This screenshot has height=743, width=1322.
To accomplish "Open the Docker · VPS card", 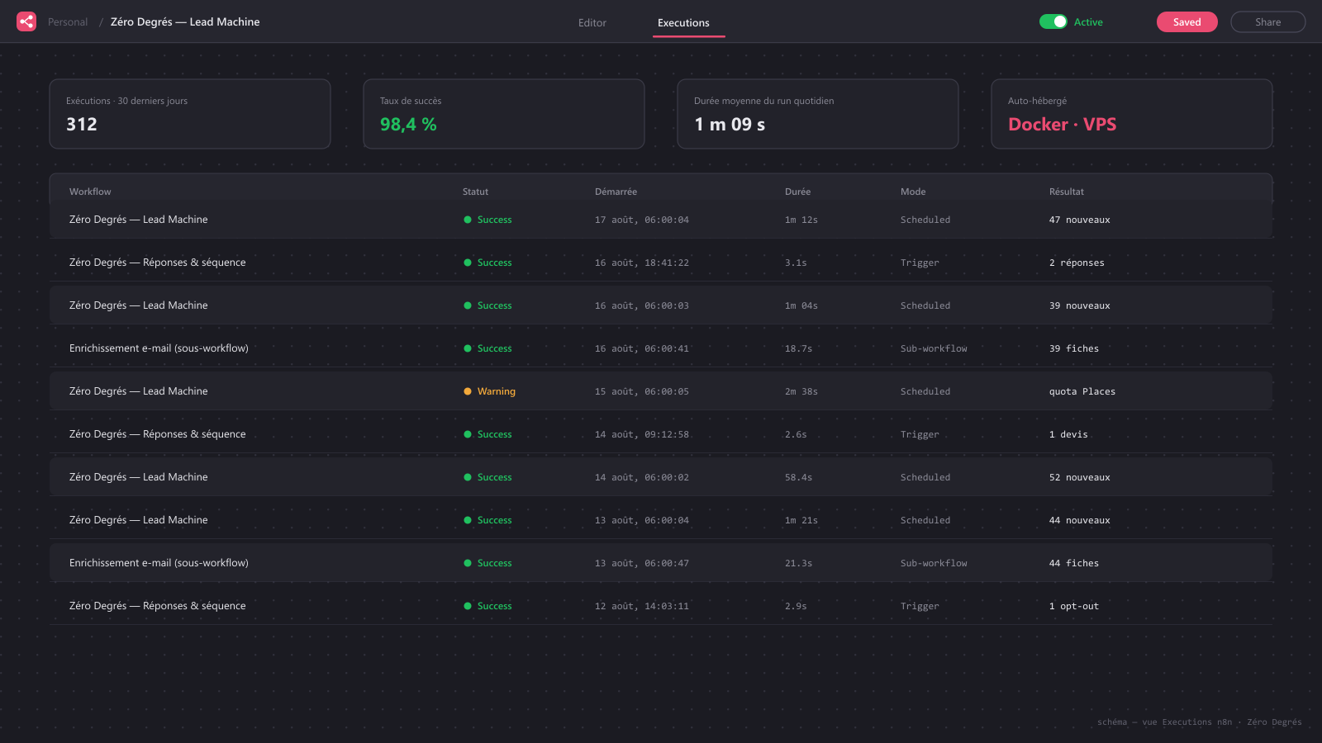I will pos(1132,114).
